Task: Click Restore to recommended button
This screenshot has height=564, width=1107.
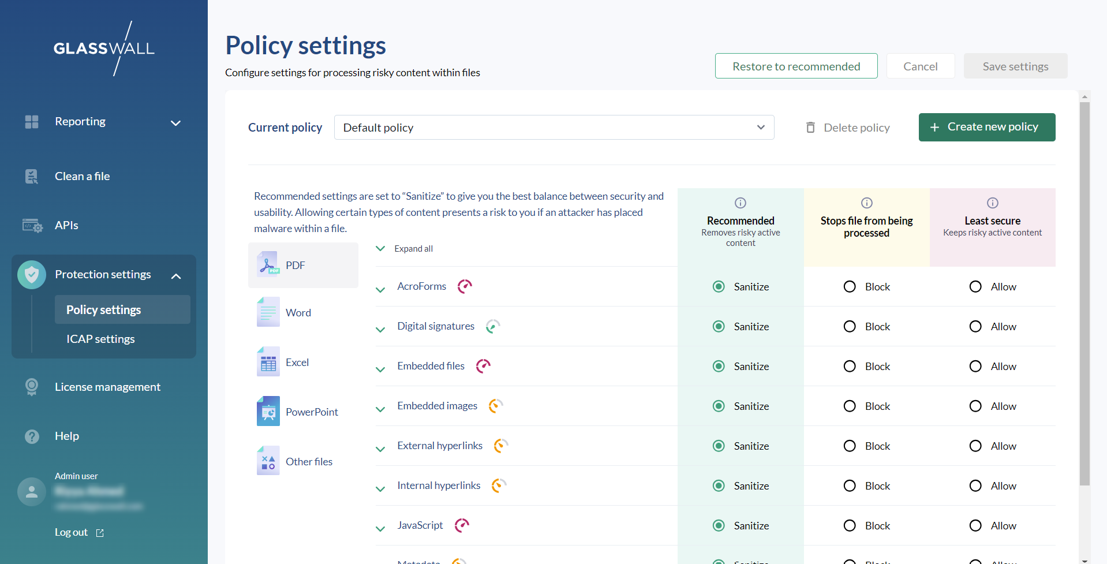Action: coord(796,66)
